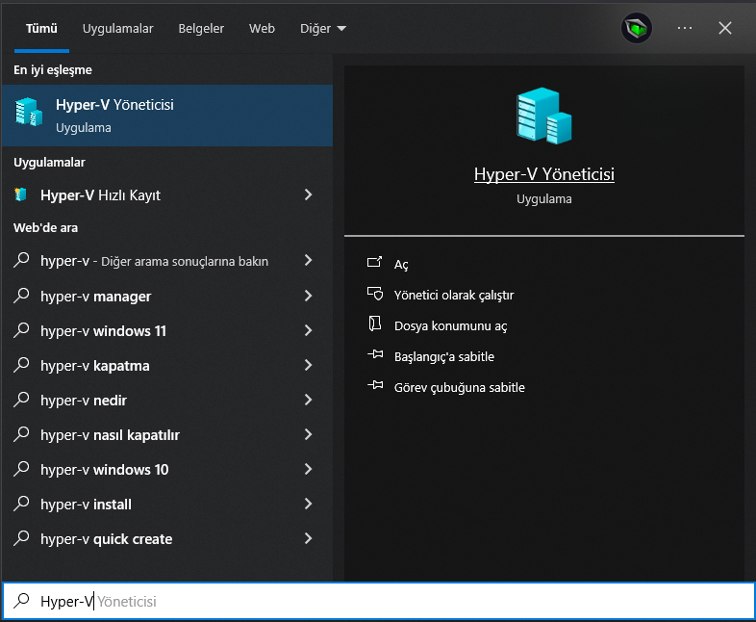Click search icon next to 'hyper-v nasıl kapatılır'
This screenshot has height=622, width=756.
[21, 434]
